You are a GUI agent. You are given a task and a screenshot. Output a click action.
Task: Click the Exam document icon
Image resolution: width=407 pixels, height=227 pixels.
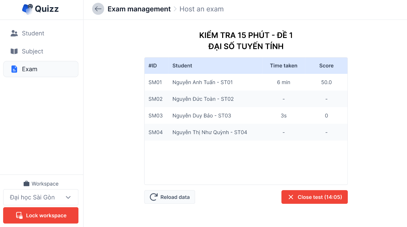pyautogui.click(x=14, y=69)
